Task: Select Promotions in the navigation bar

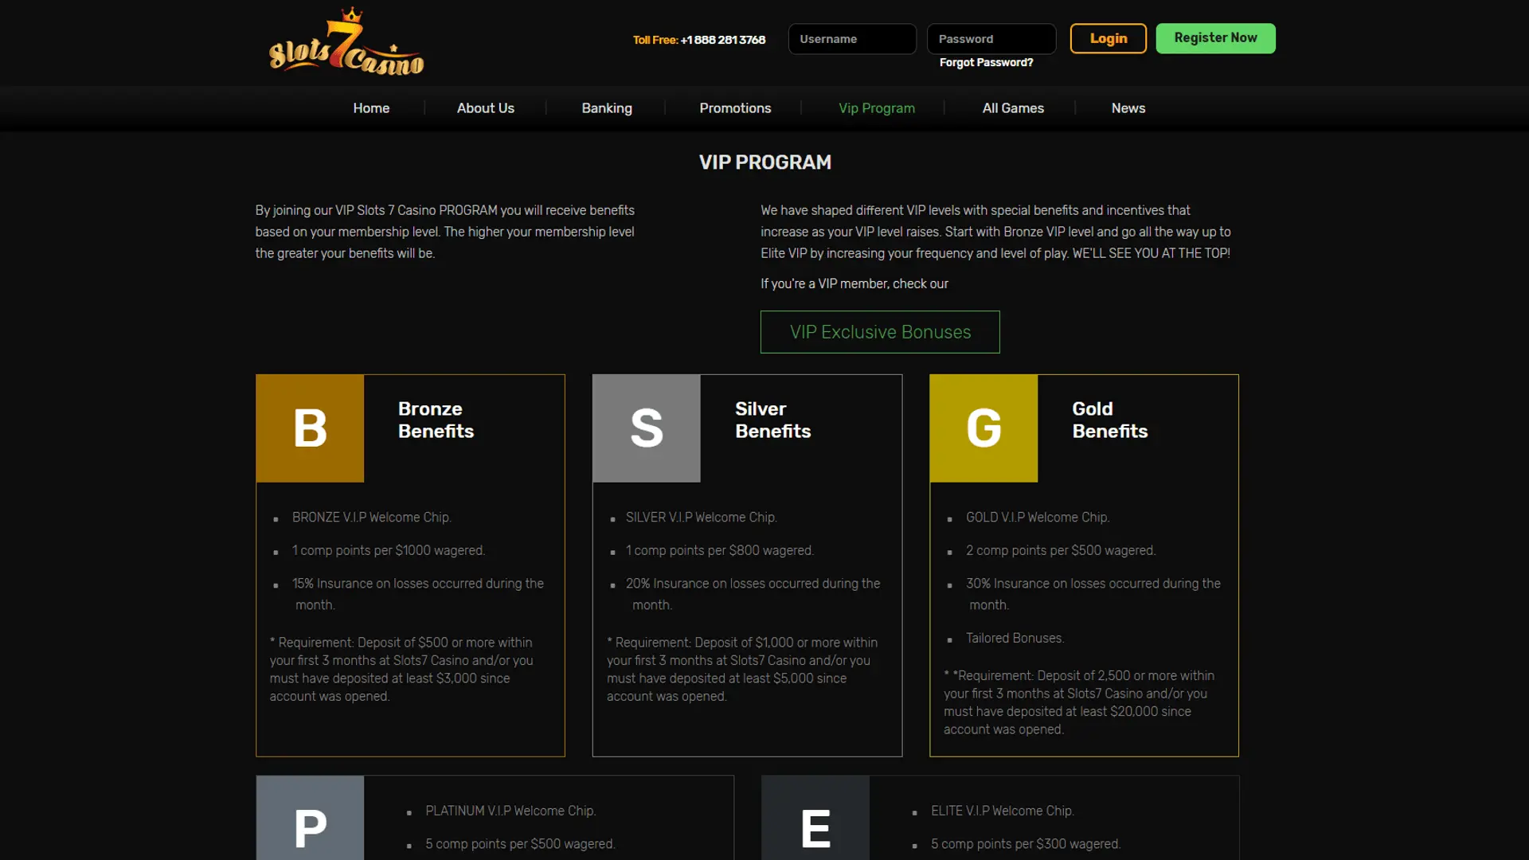Action: pos(735,108)
